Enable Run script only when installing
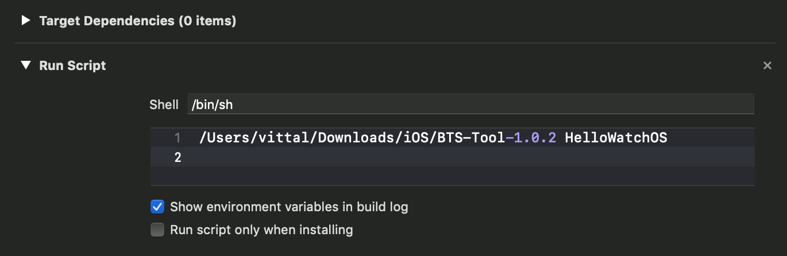Viewport: 787px width, 256px height. [157, 230]
